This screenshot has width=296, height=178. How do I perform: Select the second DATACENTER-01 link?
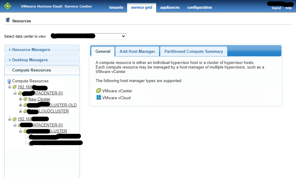[41, 125]
